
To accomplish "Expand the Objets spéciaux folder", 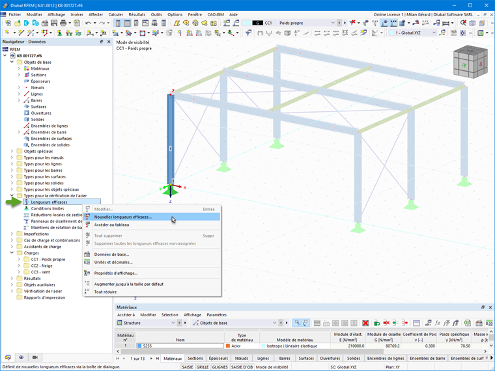I will [x=12, y=151].
